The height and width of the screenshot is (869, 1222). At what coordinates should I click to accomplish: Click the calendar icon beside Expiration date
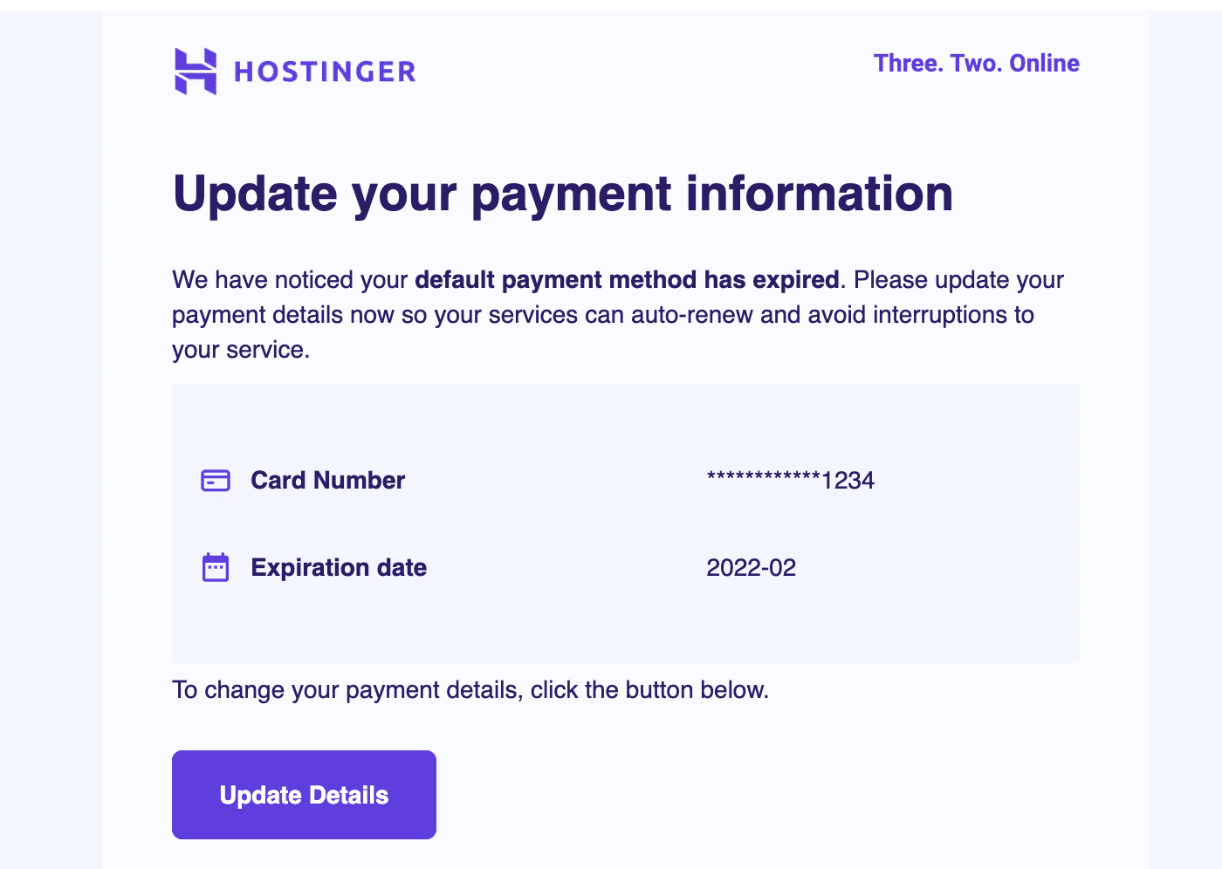[216, 568]
